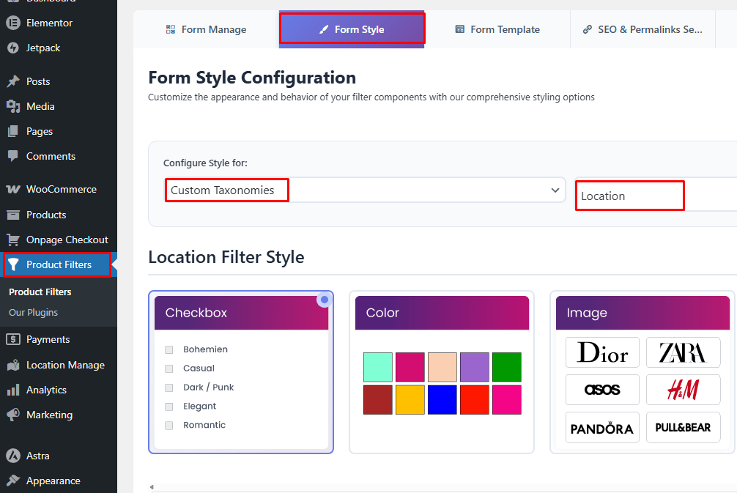737x493 pixels.
Task: Enable the Elegant checkbox
Action: [x=168, y=406]
